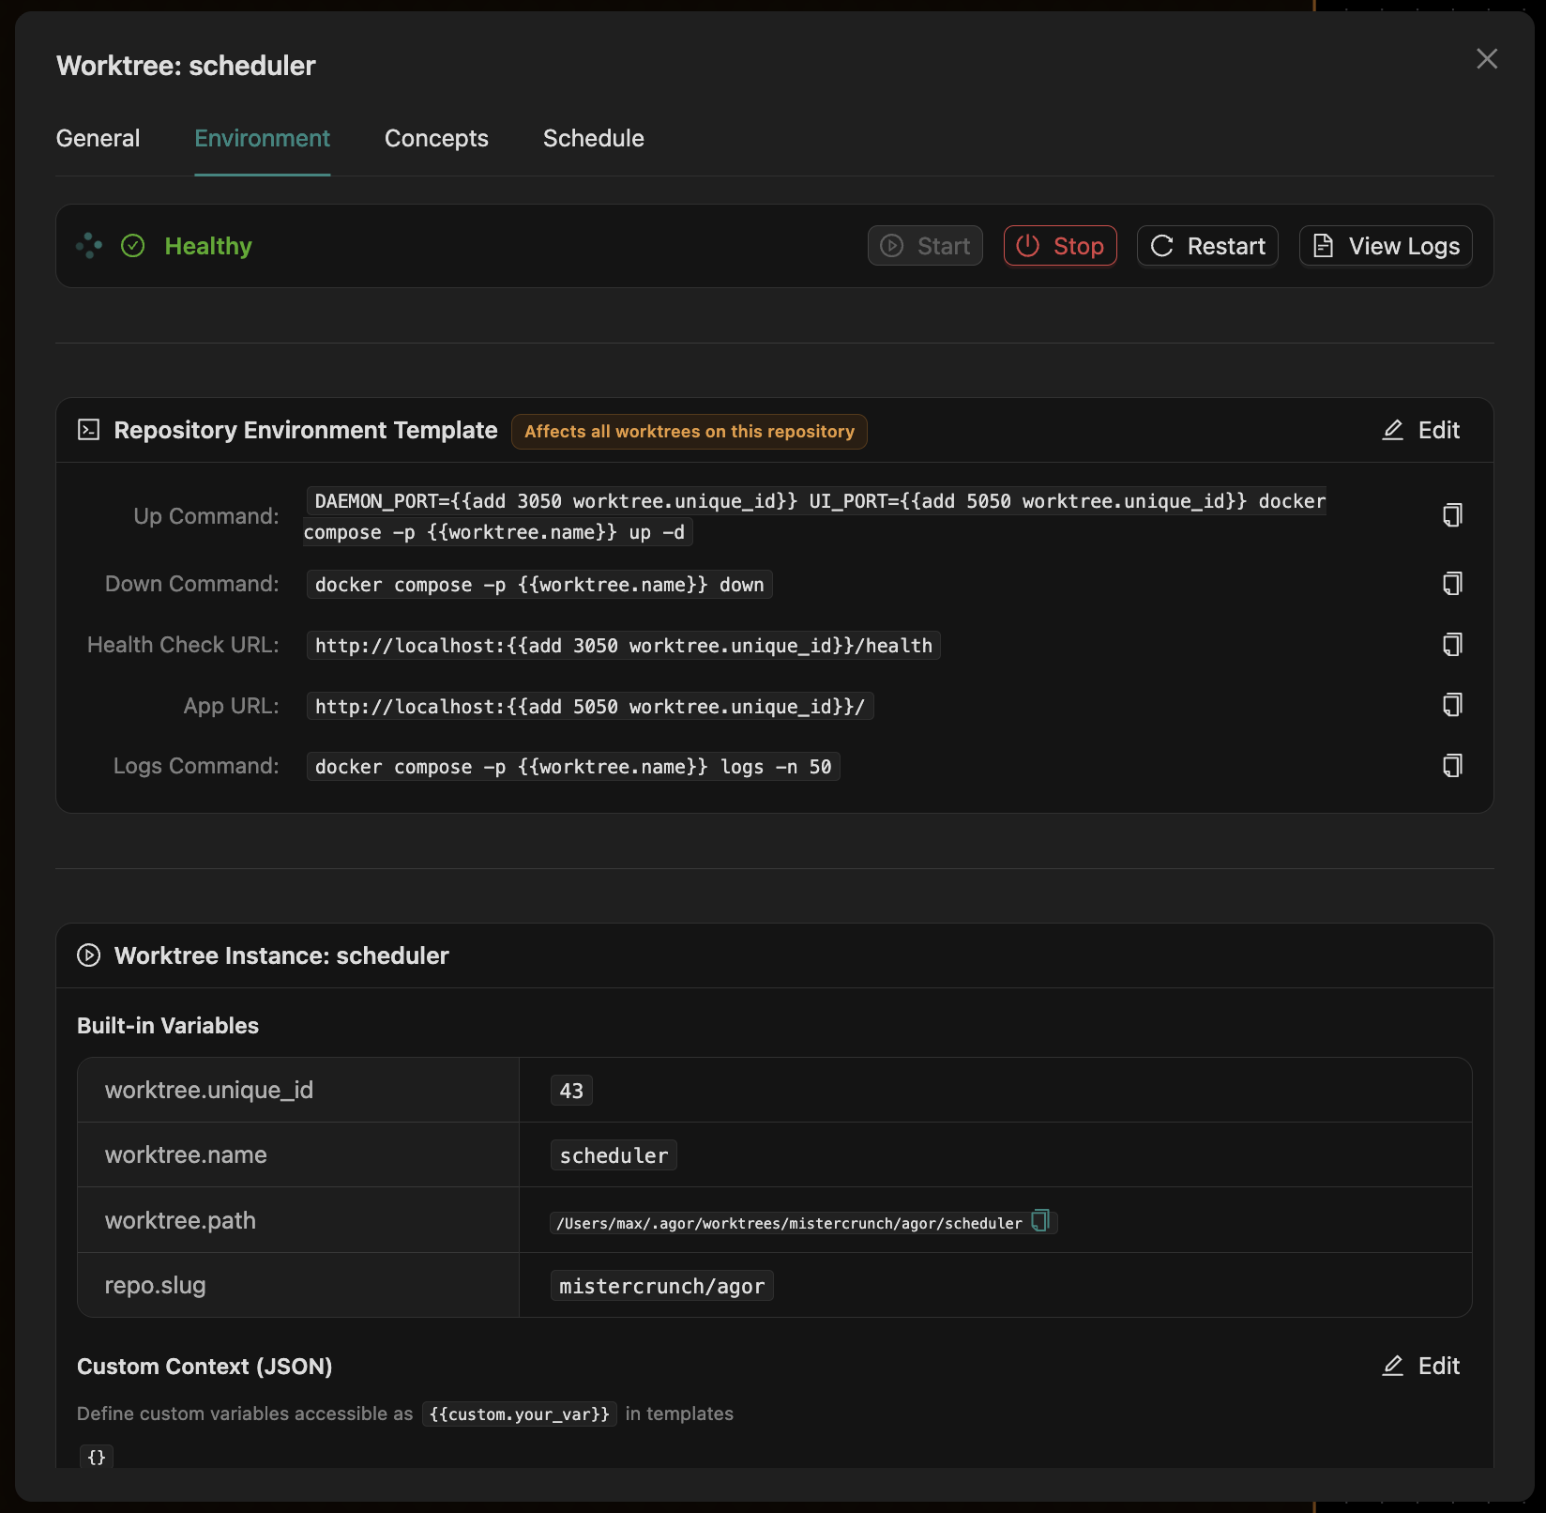Click the Affects all worktrees badge
Screen dimensions: 1546x1513
coord(690,431)
